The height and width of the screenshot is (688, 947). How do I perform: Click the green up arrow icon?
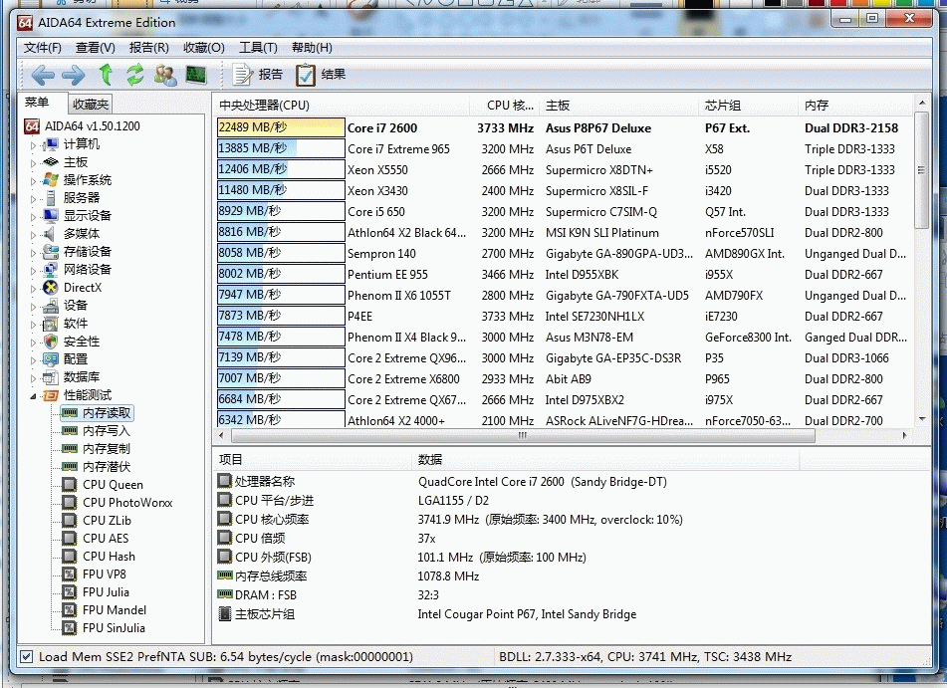pos(106,75)
